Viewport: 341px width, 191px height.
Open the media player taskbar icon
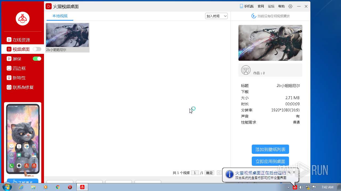pyautogui.click(x=46, y=187)
